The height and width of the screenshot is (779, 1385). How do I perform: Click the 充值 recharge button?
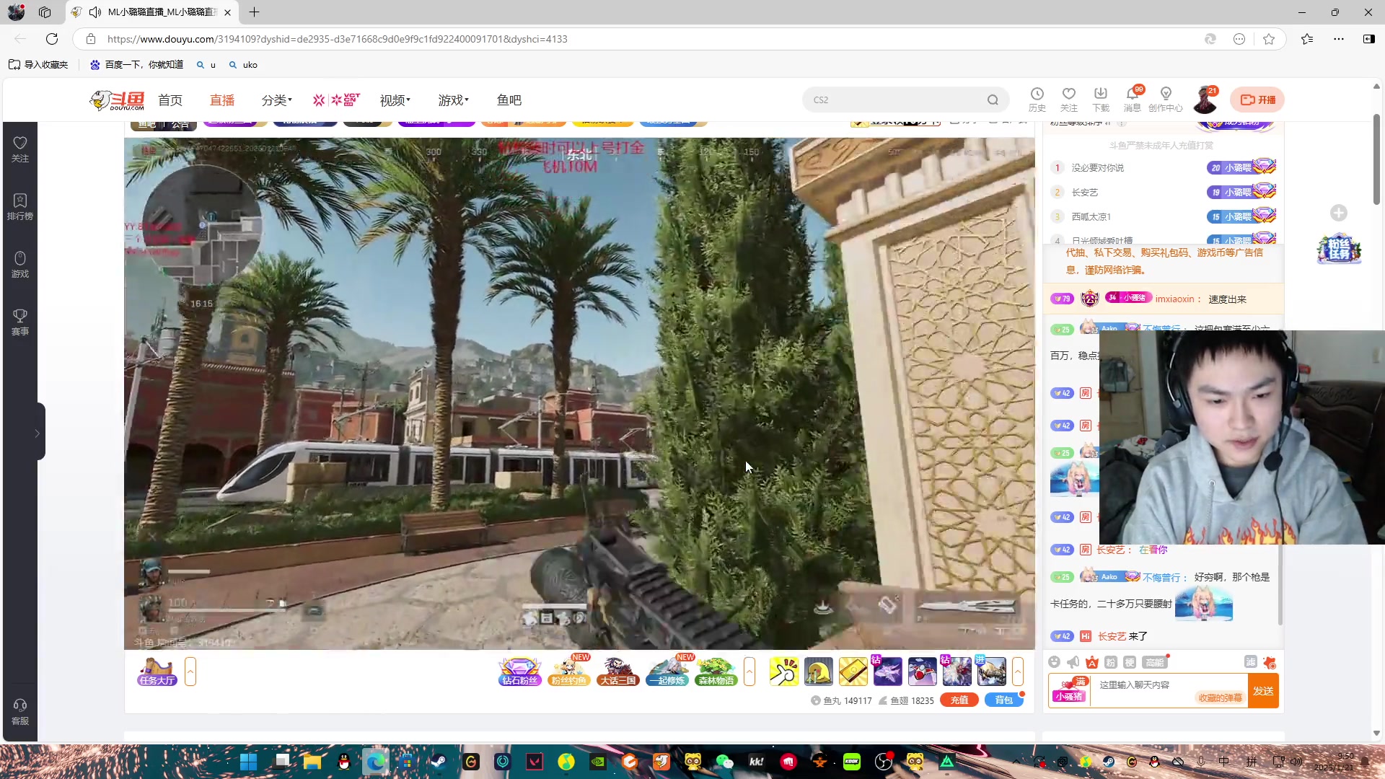959,700
